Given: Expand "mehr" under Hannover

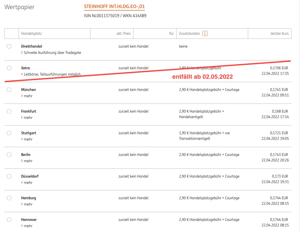Looking at the screenshot, I should [x=28, y=226].
